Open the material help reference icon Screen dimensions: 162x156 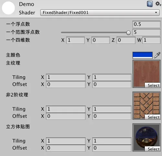point(150,4)
